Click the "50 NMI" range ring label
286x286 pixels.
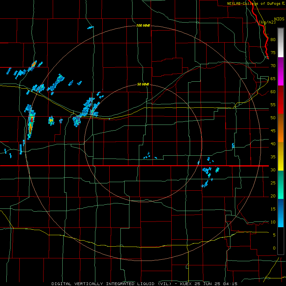143,85
